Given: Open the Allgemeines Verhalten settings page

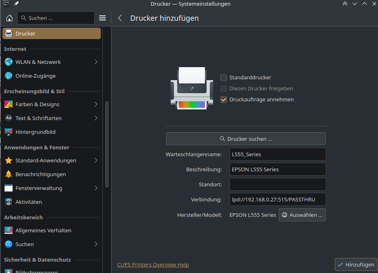Looking at the screenshot, I should coord(51,230).
